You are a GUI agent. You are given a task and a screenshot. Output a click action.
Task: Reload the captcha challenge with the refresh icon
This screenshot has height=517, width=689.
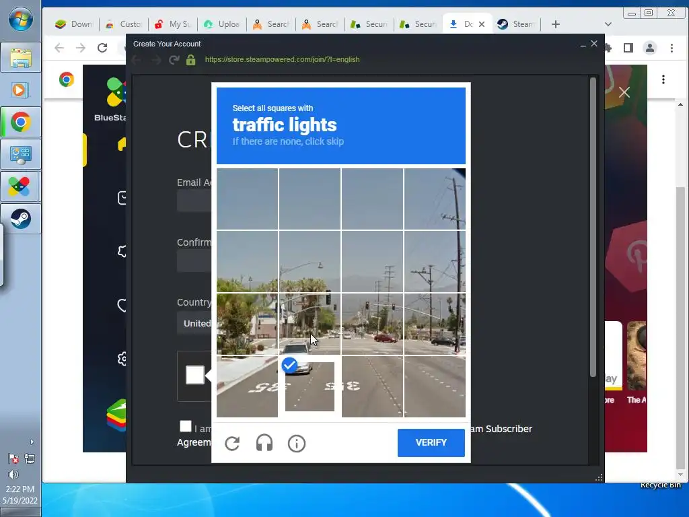tap(232, 443)
